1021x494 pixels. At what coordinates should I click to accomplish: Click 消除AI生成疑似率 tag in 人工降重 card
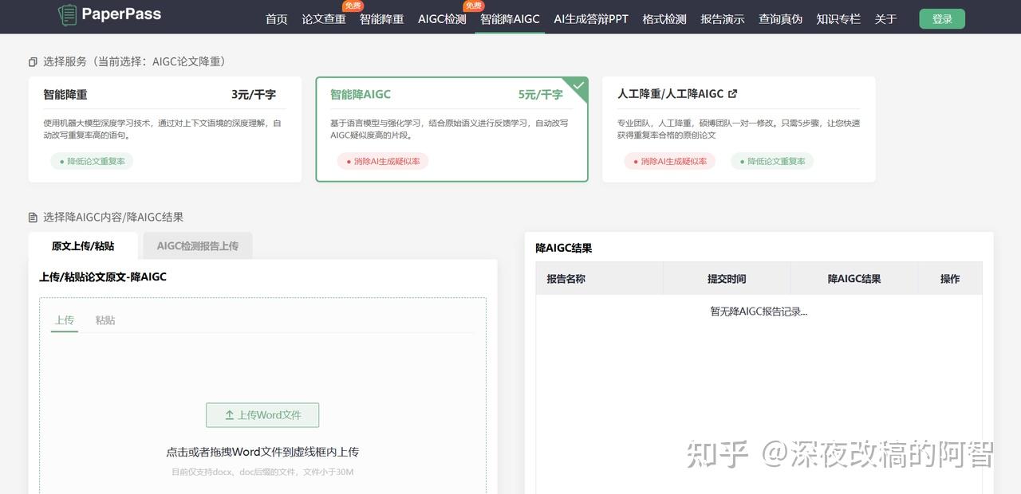point(670,161)
